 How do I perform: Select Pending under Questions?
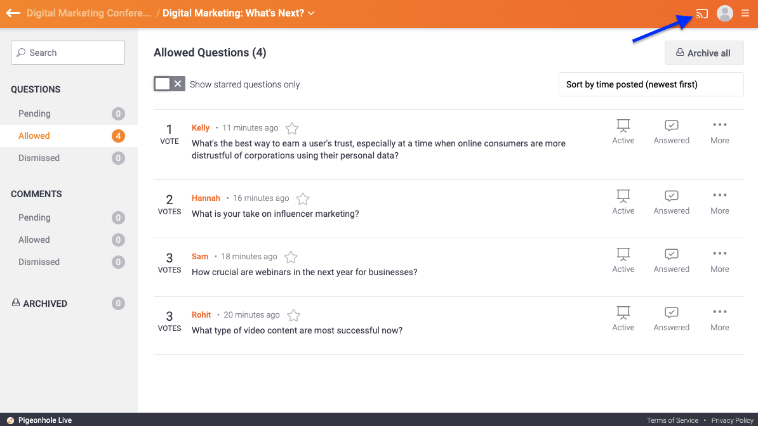coord(34,113)
